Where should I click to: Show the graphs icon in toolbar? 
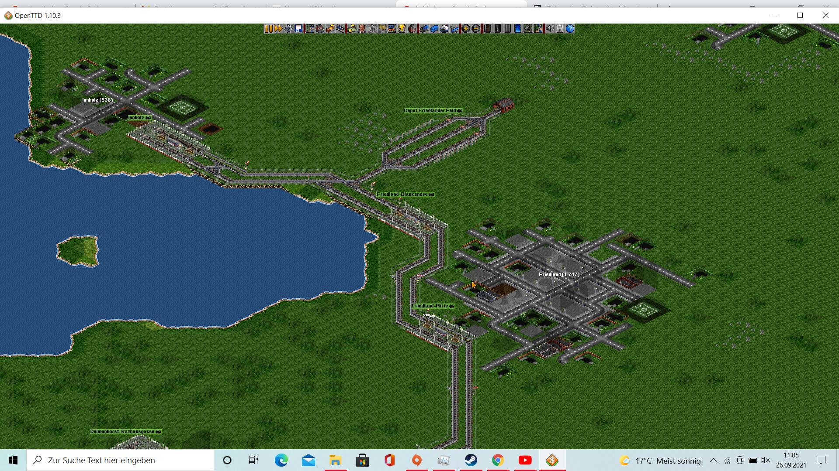point(392,29)
